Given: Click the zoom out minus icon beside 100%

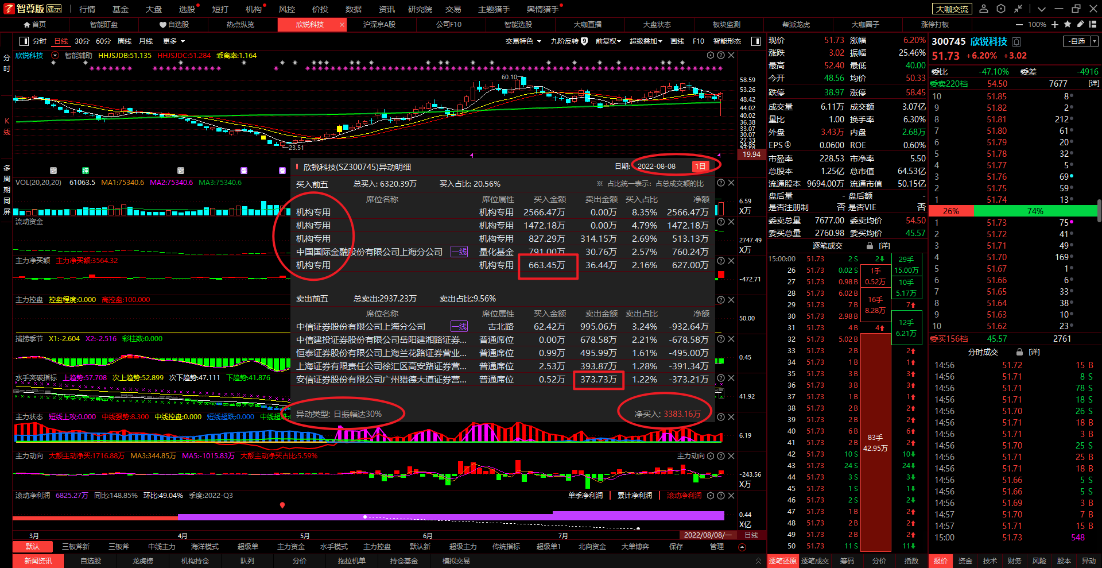Looking at the screenshot, I should (x=1019, y=25).
